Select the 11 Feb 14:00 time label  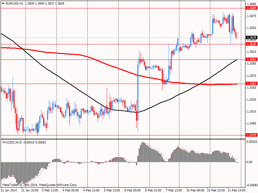[236, 190]
